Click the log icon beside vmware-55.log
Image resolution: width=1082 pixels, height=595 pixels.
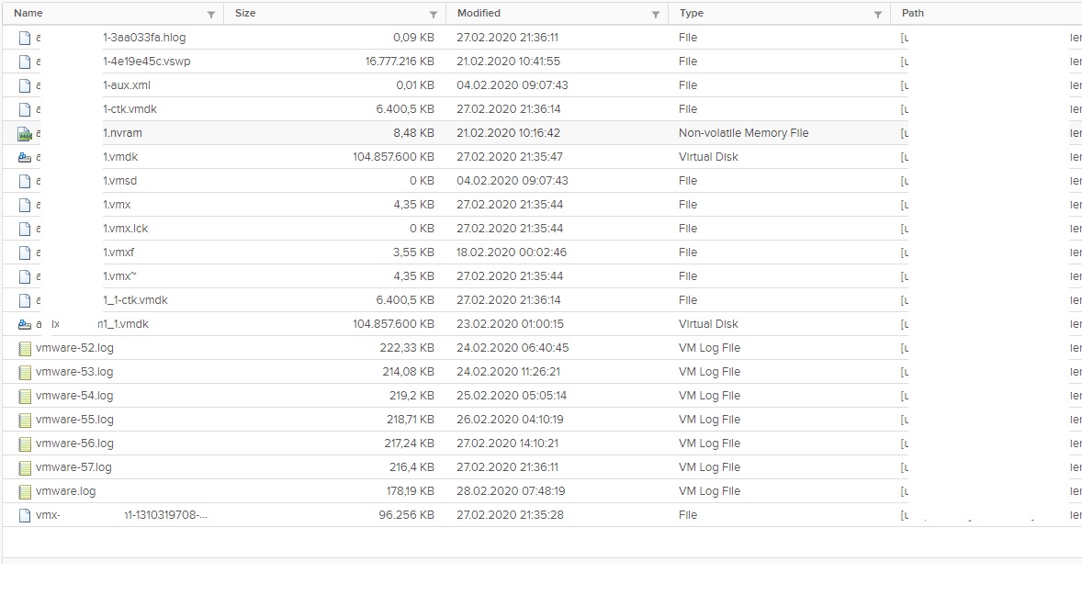(x=25, y=420)
